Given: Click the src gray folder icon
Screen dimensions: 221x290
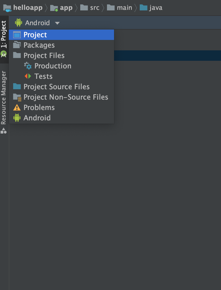Looking at the screenshot, I should [x=84, y=8].
